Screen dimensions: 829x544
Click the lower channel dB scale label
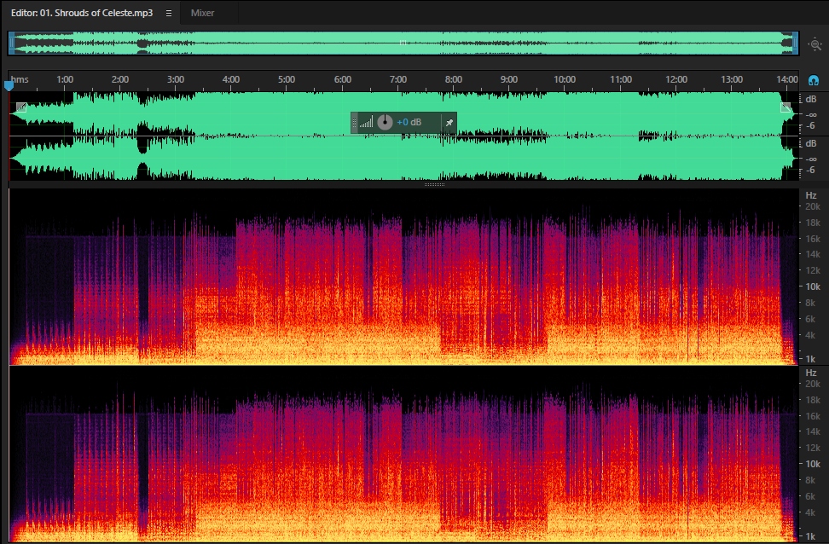[x=811, y=144]
